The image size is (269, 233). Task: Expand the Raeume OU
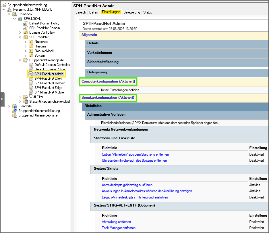[26, 46]
